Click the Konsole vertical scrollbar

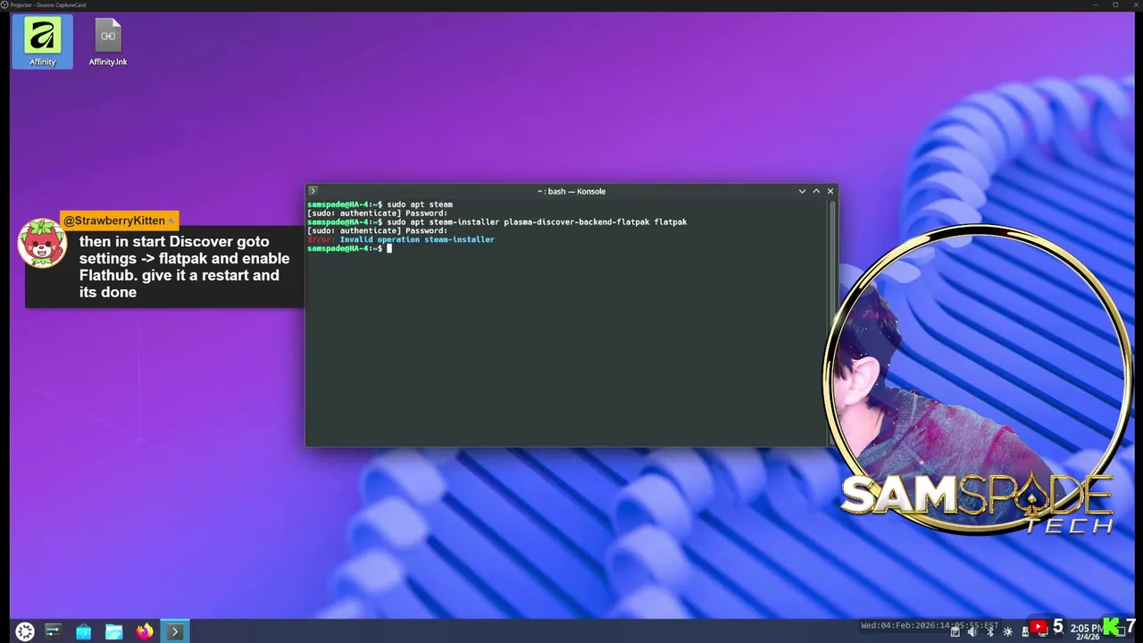[832, 321]
